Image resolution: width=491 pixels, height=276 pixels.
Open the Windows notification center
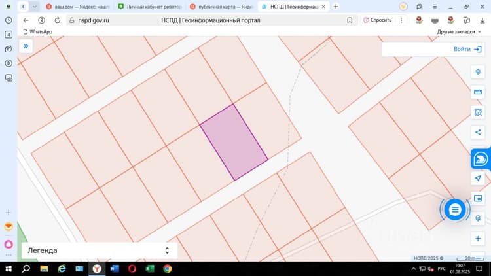pos(479,269)
